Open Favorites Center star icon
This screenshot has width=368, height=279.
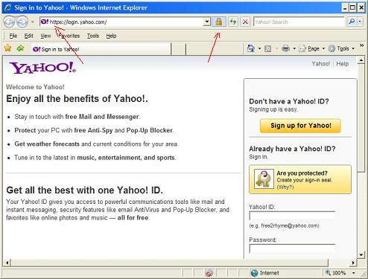pyautogui.click(x=8, y=48)
